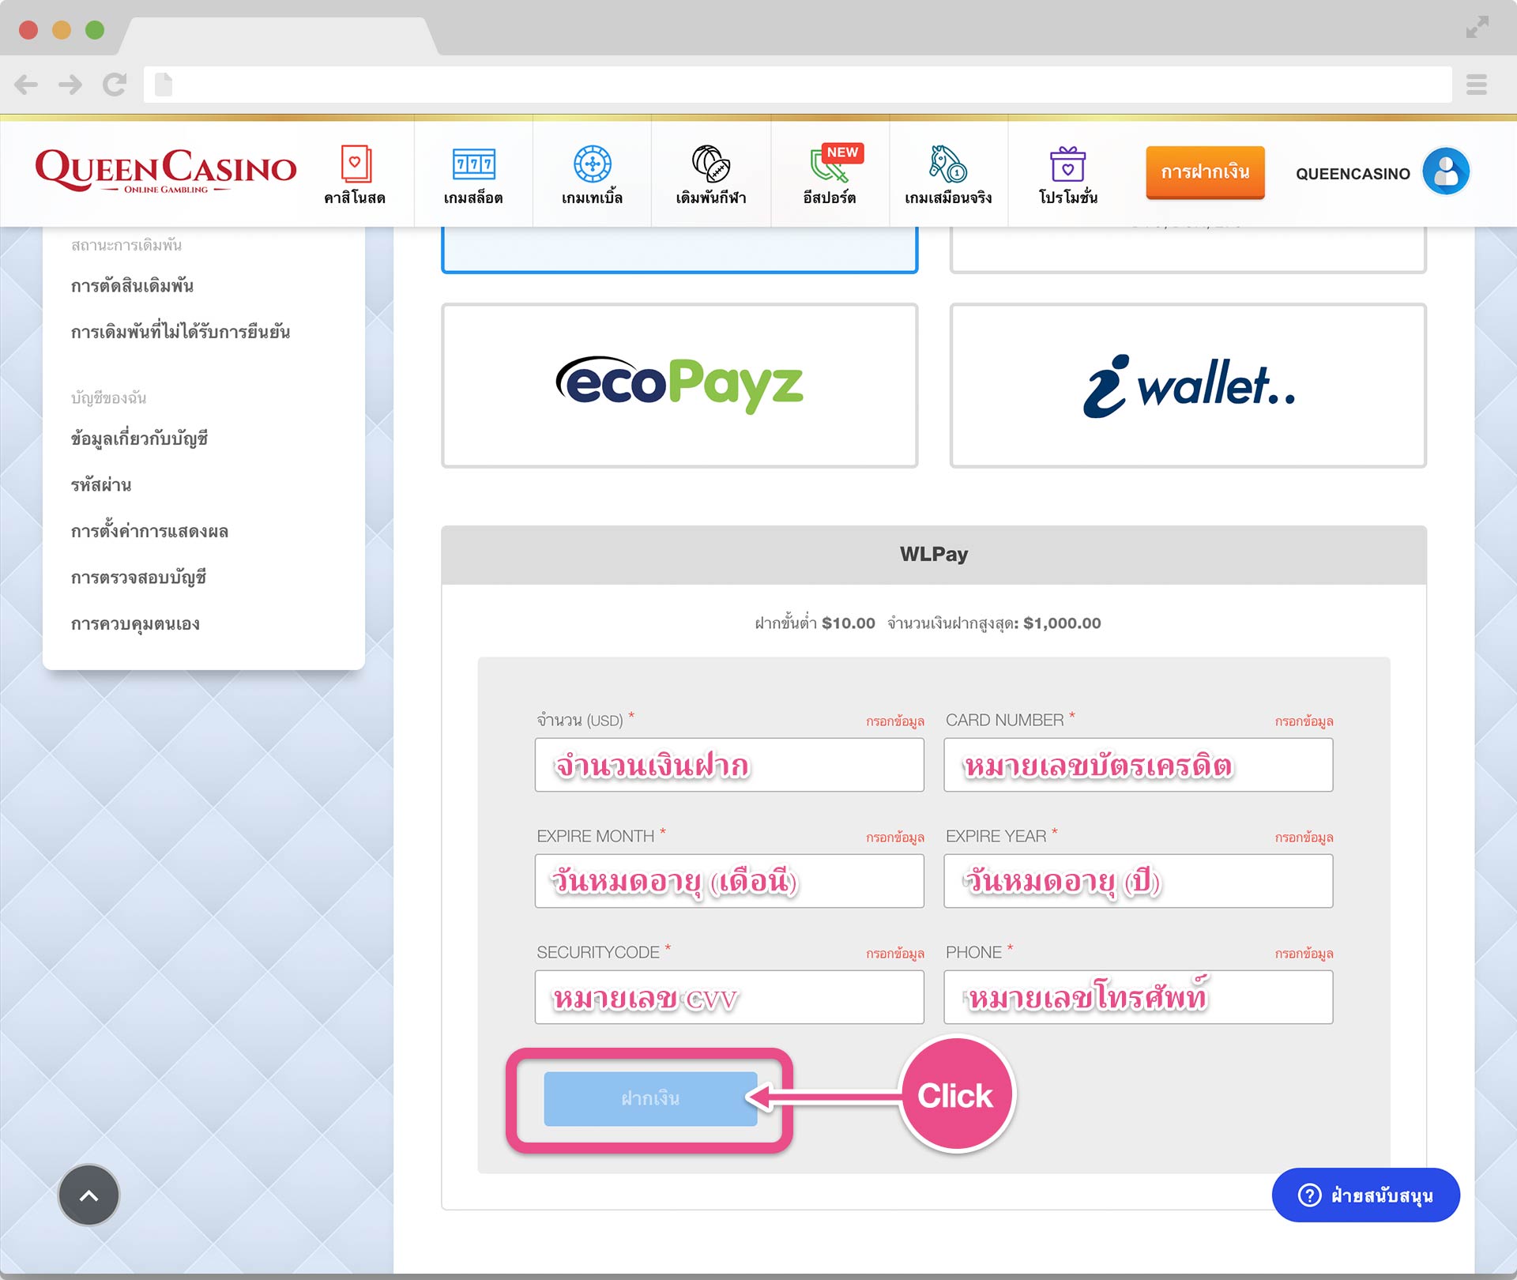This screenshot has width=1517, height=1280.
Task: Open การตัดสินเดิมพัน in the sidebar
Action: tap(132, 286)
